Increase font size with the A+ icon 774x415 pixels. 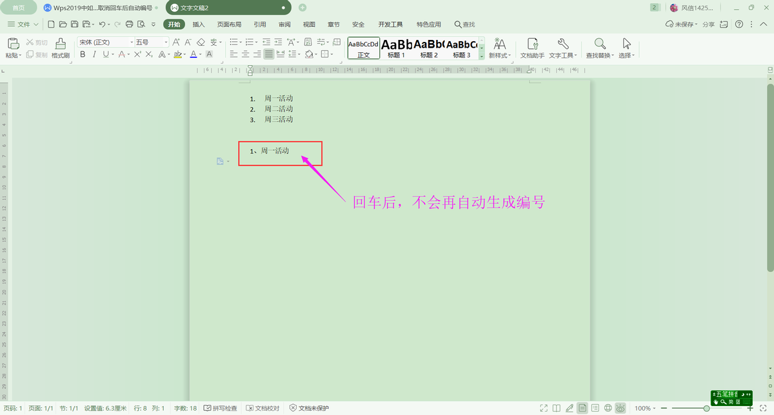(176, 43)
